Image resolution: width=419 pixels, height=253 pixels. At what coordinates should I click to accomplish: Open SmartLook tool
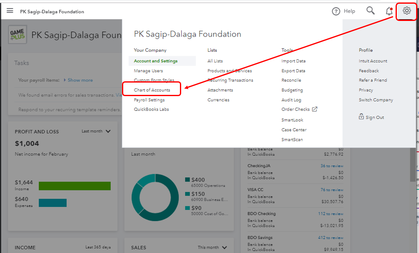(292, 120)
